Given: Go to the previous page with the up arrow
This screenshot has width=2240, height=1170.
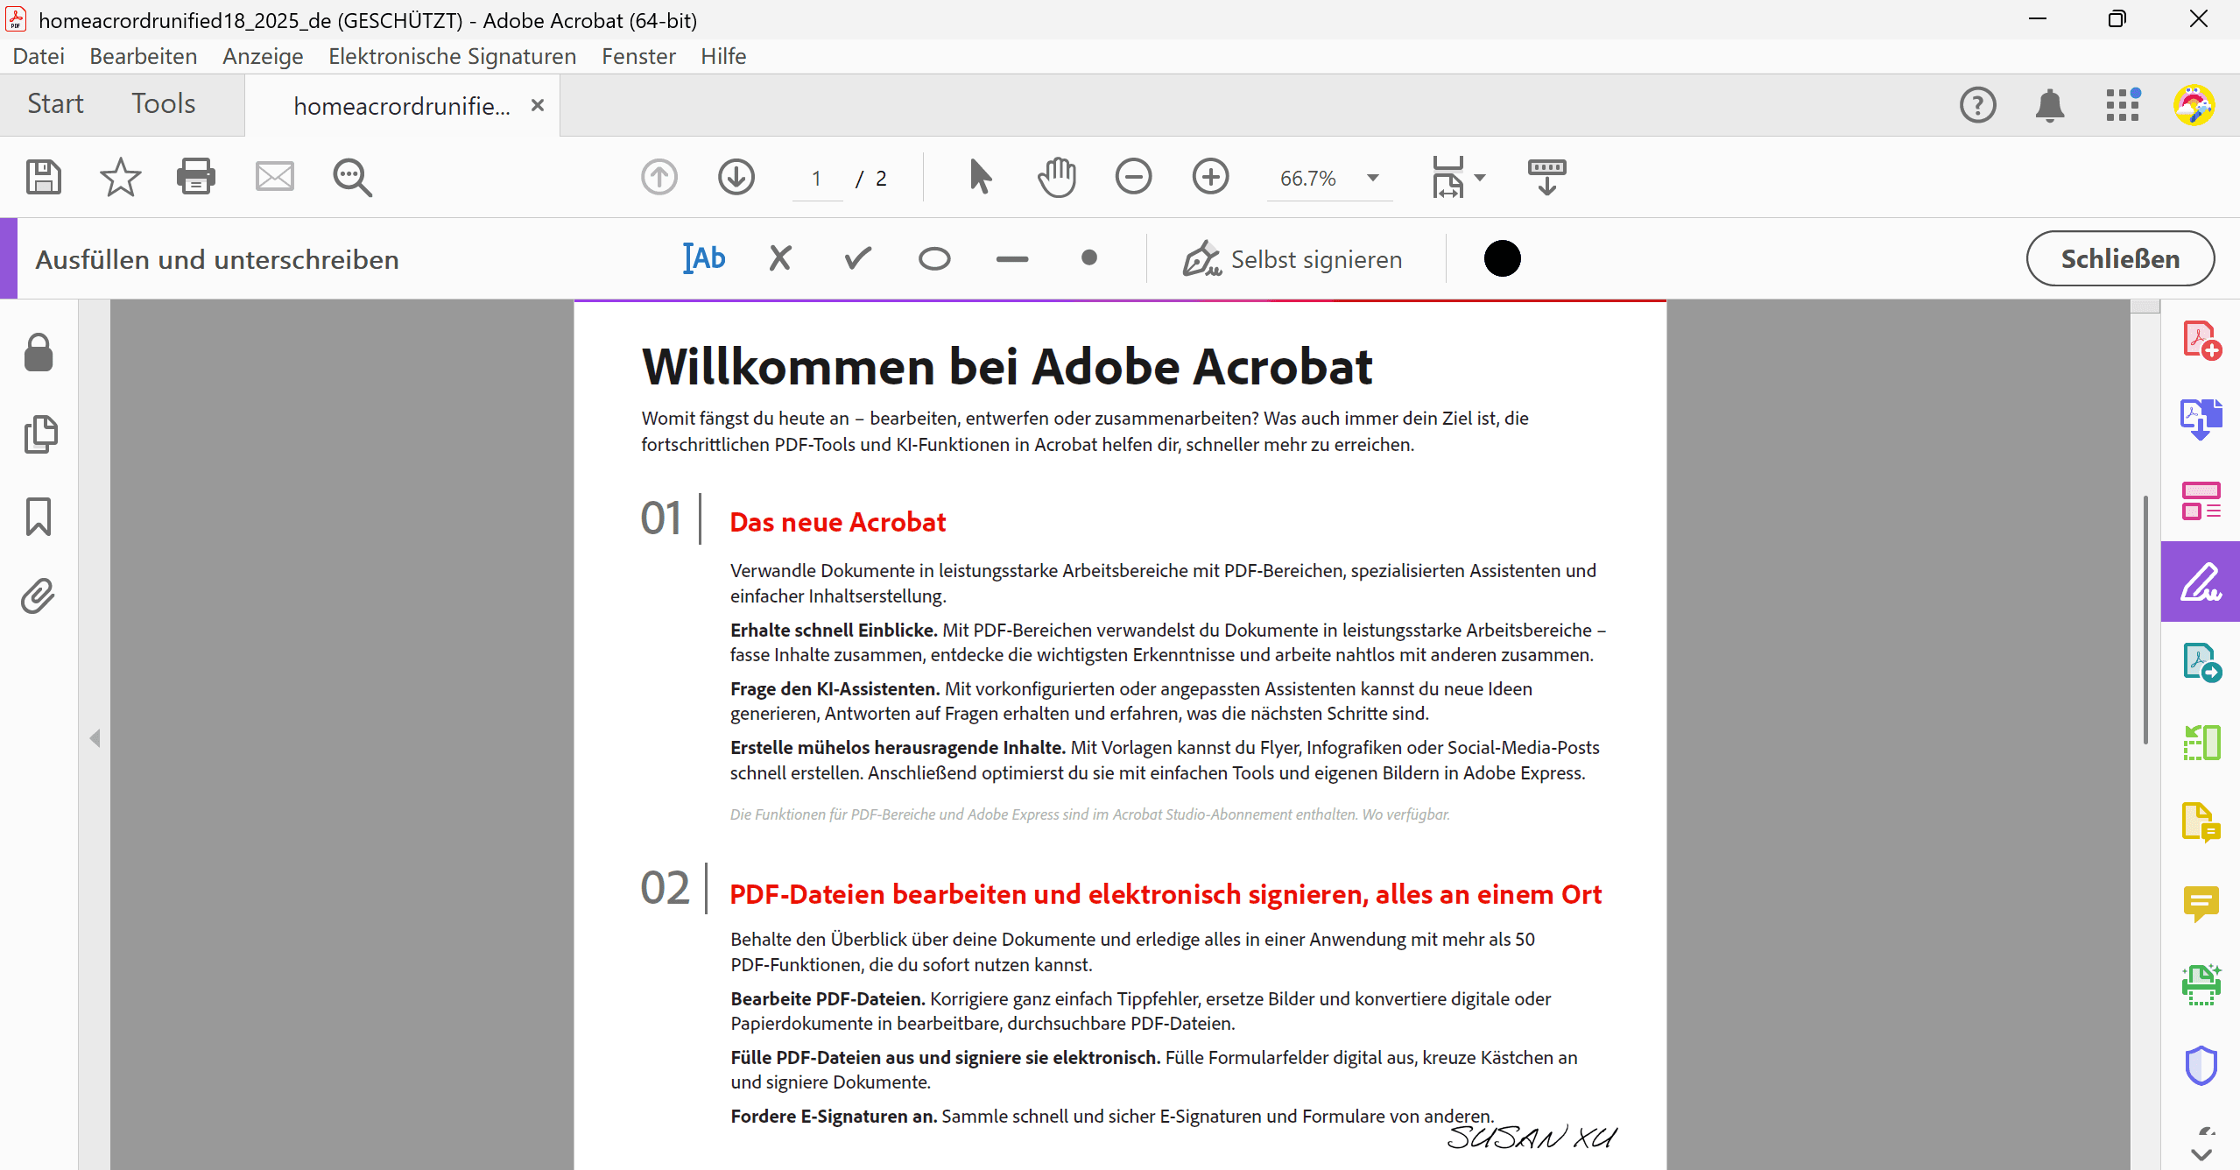Looking at the screenshot, I should tap(659, 177).
